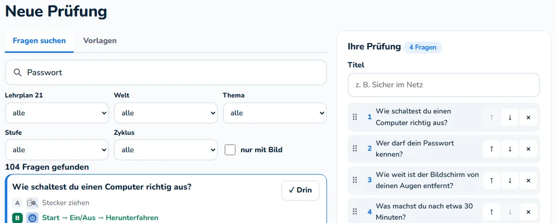Open the Zyklus dropdown

pos(166,150)
